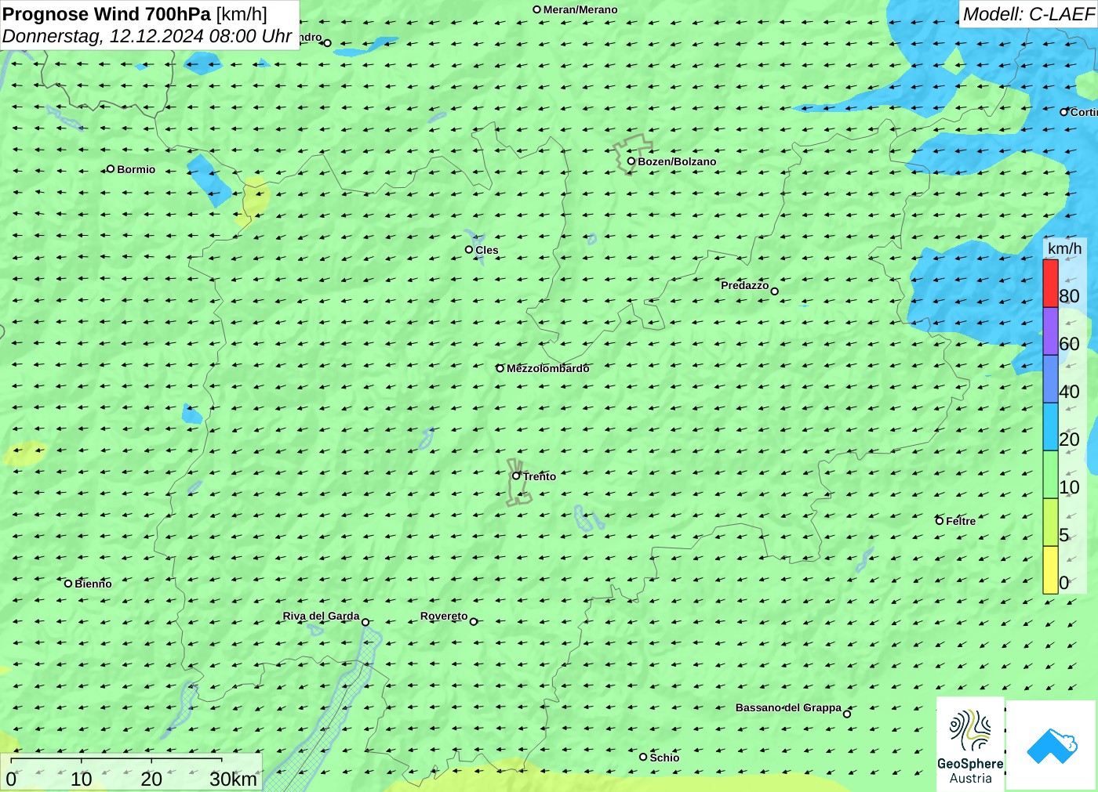Click the medium blue 40 km/h legend swatch
Screen dimensions: 1098x792
pos(1051,379)
